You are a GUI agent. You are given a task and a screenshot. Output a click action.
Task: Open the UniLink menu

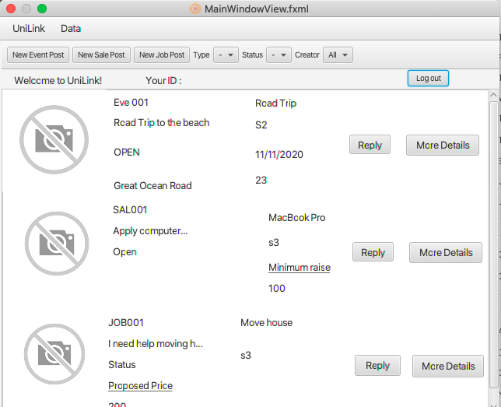click(29, 29)
